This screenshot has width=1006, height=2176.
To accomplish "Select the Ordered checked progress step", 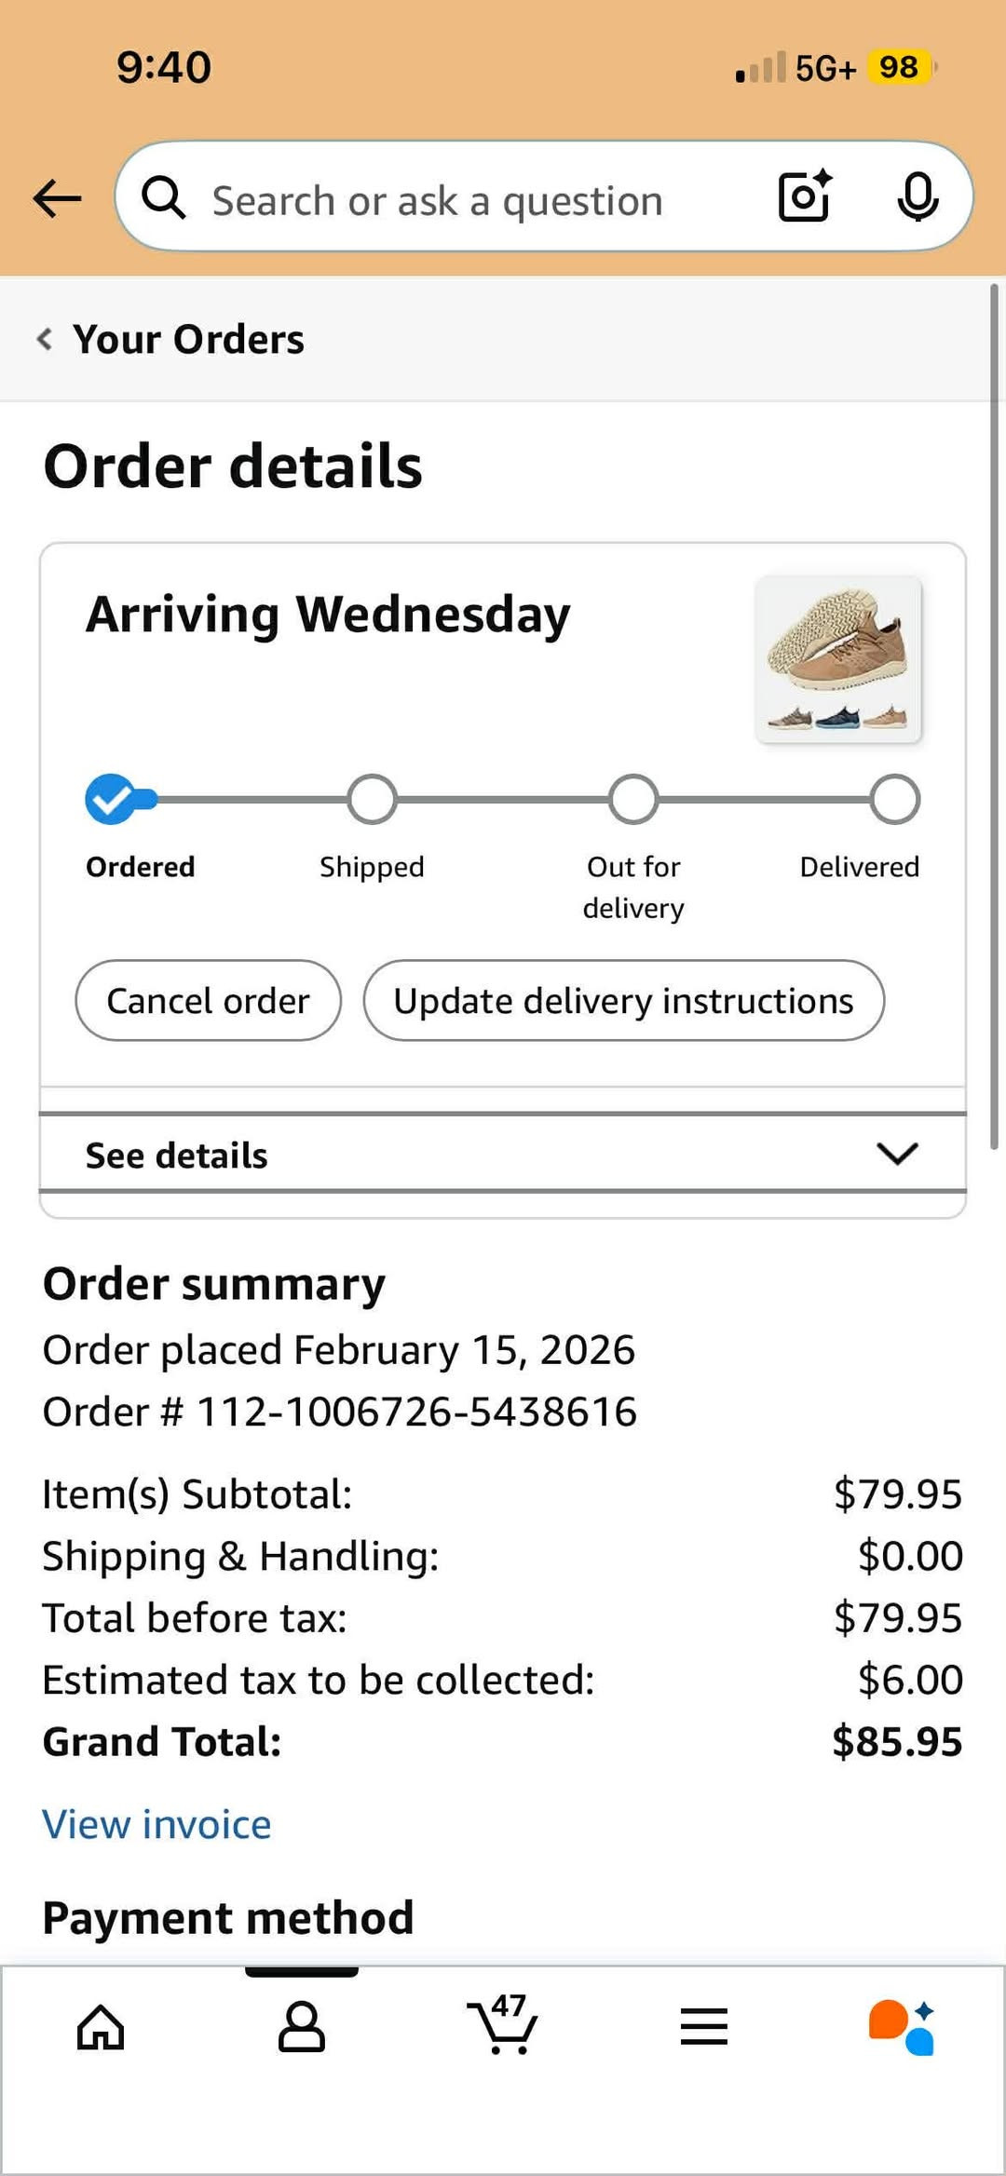I will point(111,799).
